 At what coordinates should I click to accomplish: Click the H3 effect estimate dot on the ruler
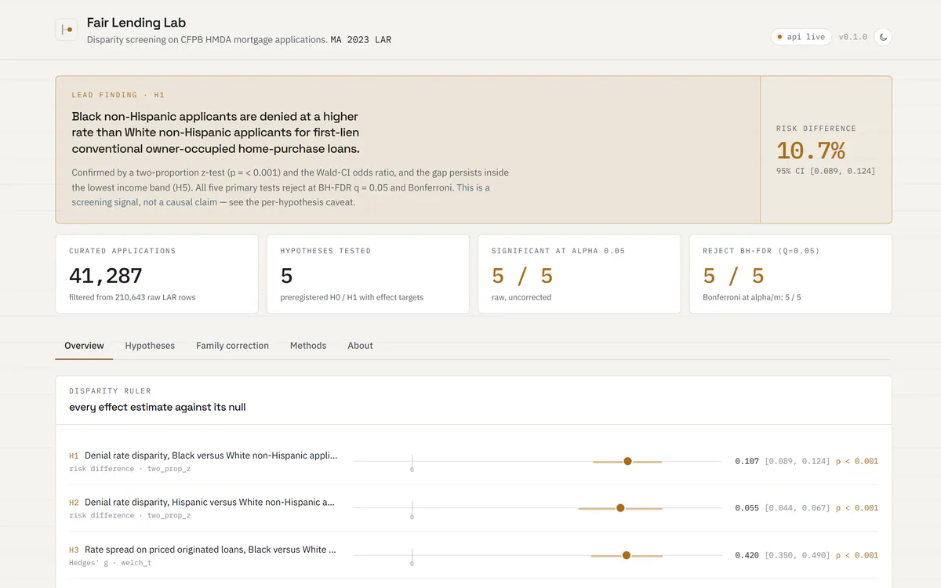coord(626,555)
